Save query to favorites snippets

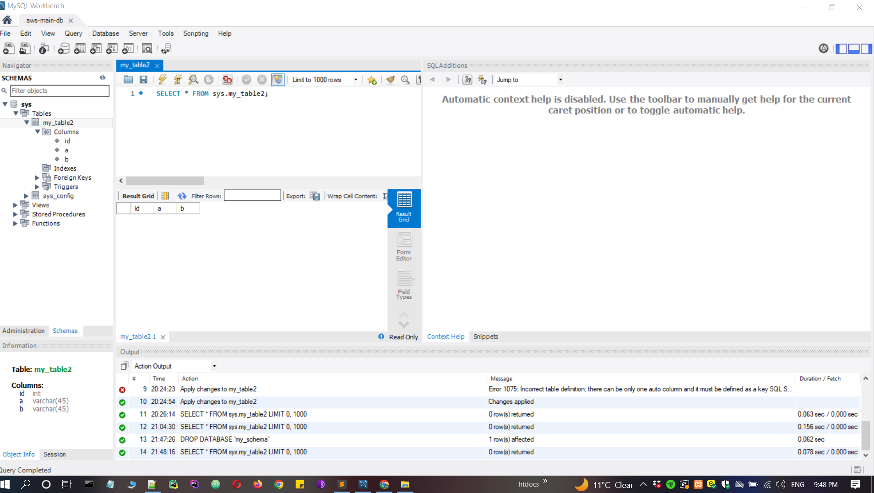372,80
